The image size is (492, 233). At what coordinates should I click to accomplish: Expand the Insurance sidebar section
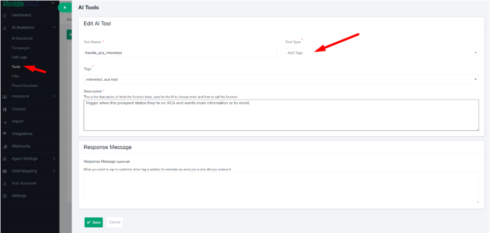pos(54,96)
